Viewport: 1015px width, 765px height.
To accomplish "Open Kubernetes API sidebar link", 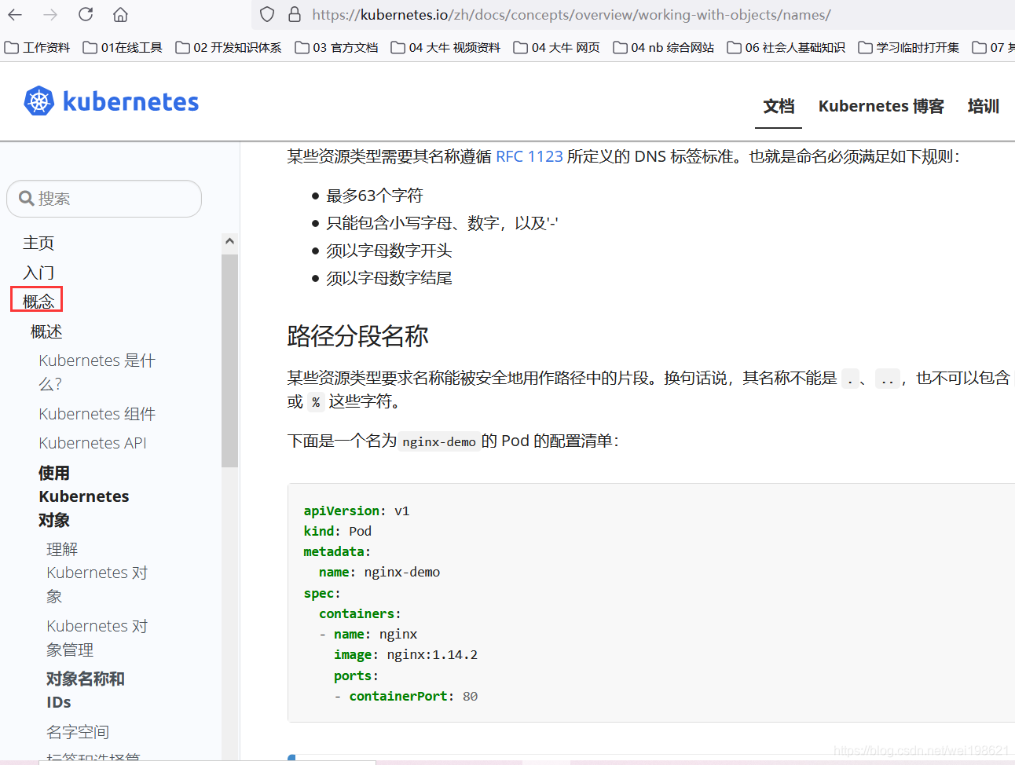I will point(93,443).
